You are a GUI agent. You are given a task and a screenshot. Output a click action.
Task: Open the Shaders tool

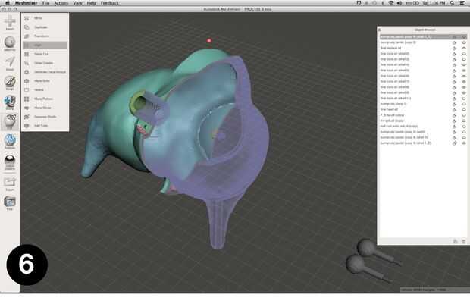(10, 162)
